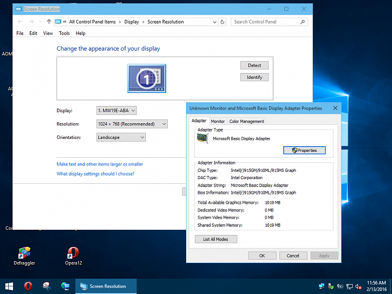The image size is (392, 294).
Task: Expand the address bar history dropdown
Action: [214, 22]
